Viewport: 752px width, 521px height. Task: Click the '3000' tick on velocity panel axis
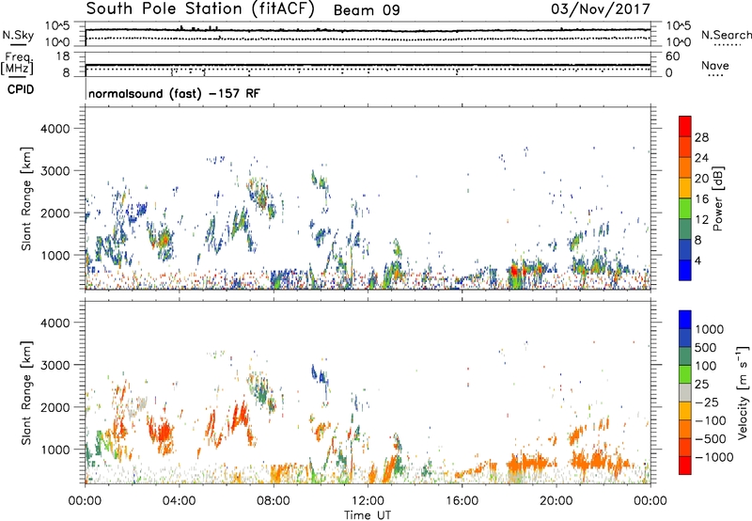coord(55,365)
